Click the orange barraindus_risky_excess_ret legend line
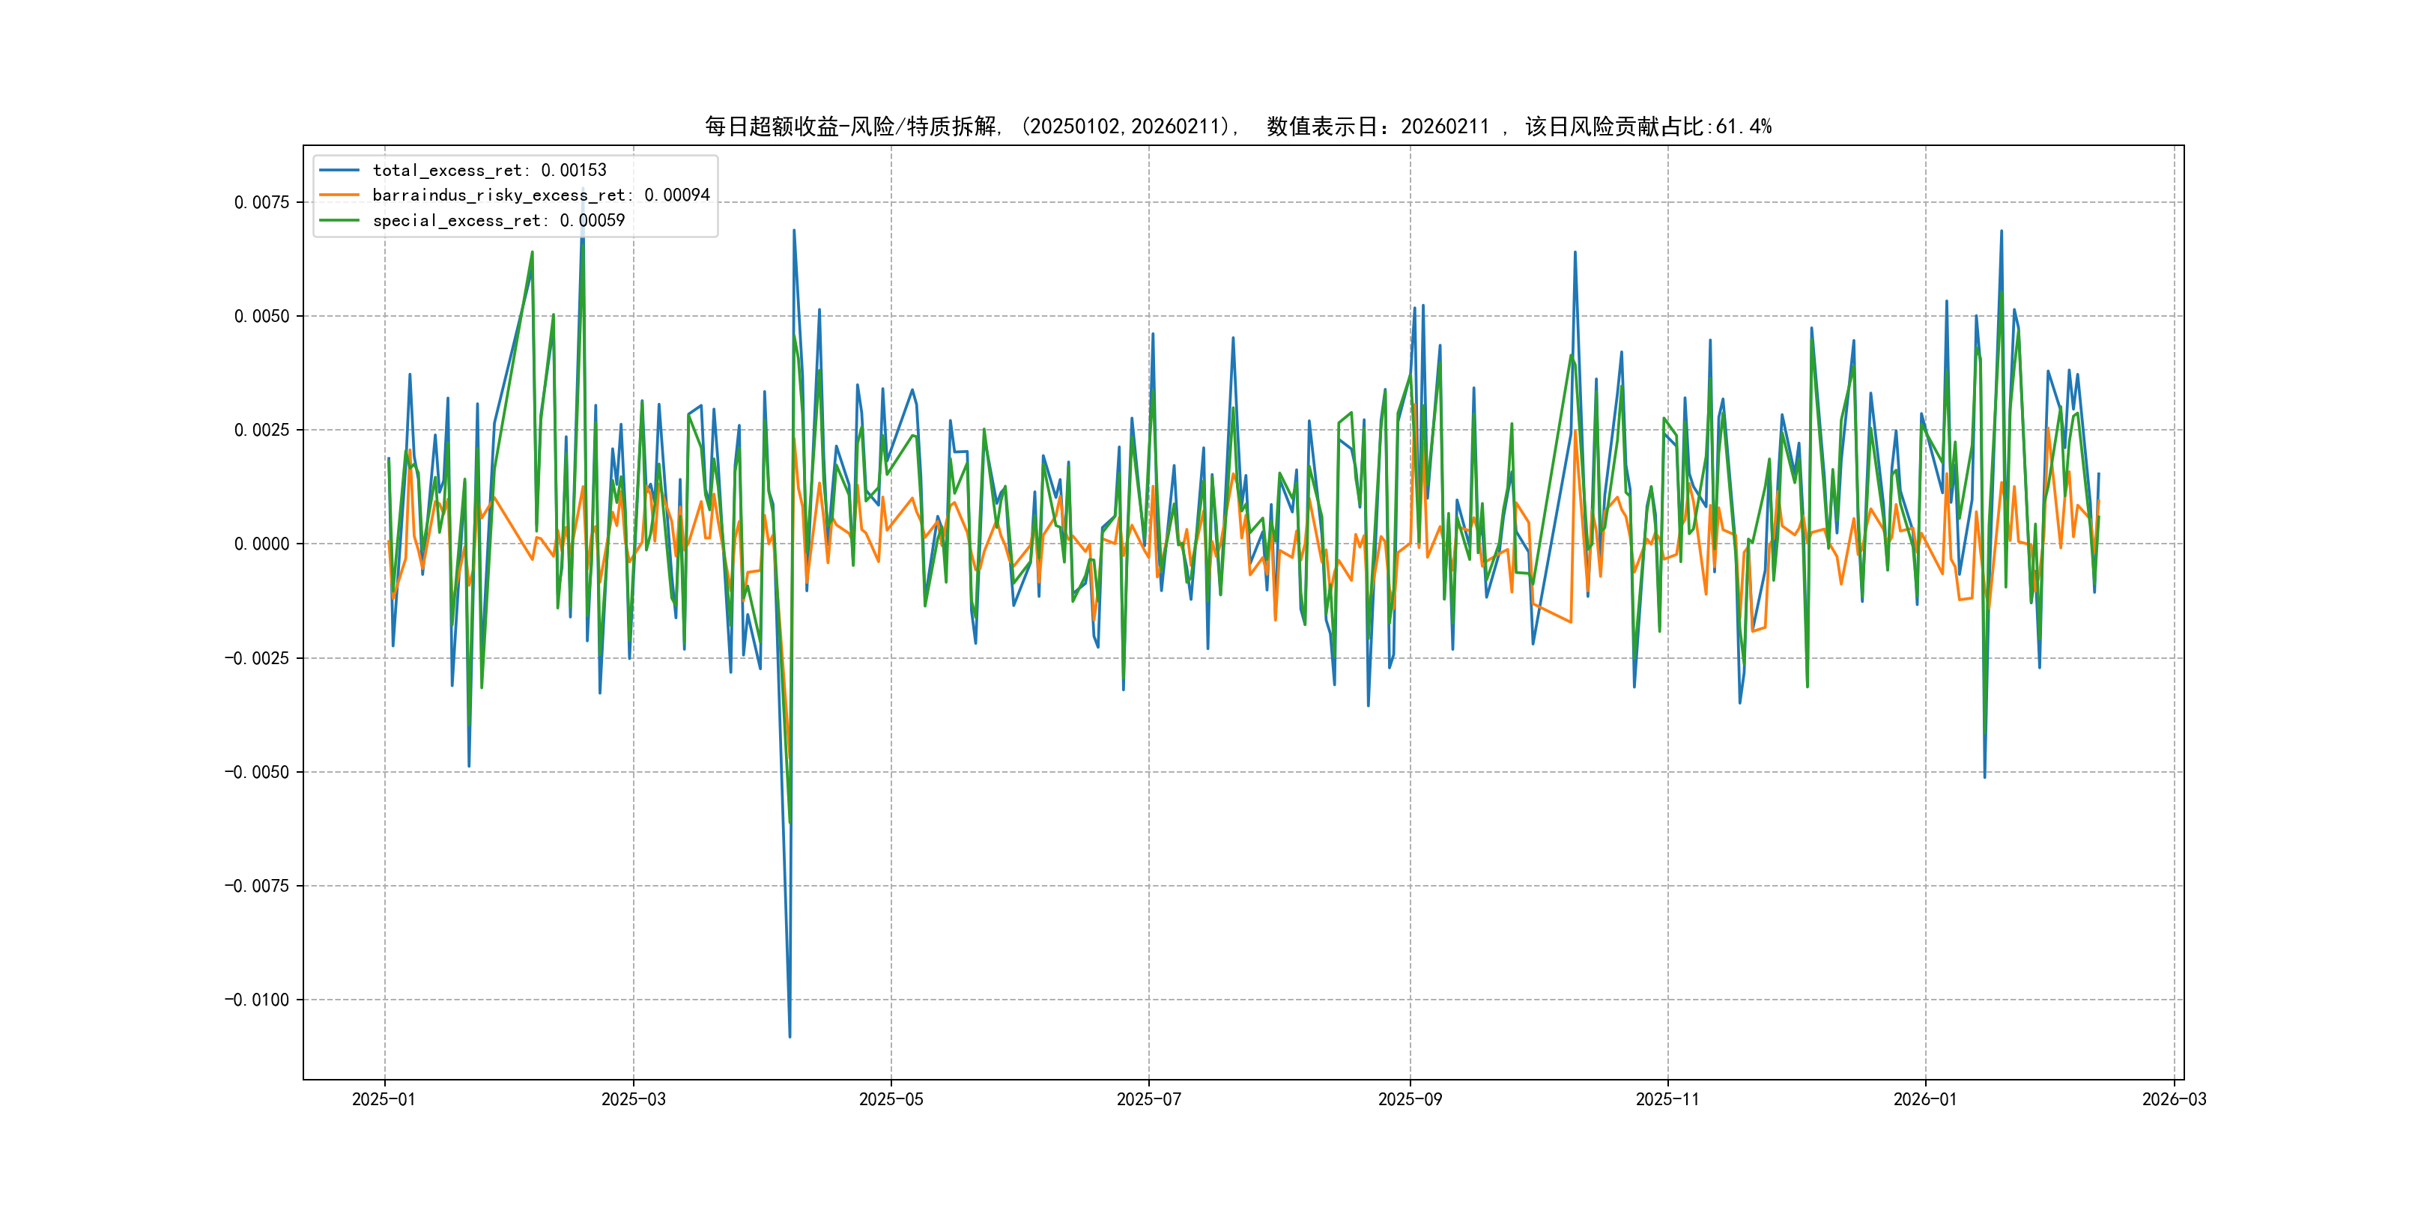Viewport: 2427px width, 1213px height. click(339, 195)
